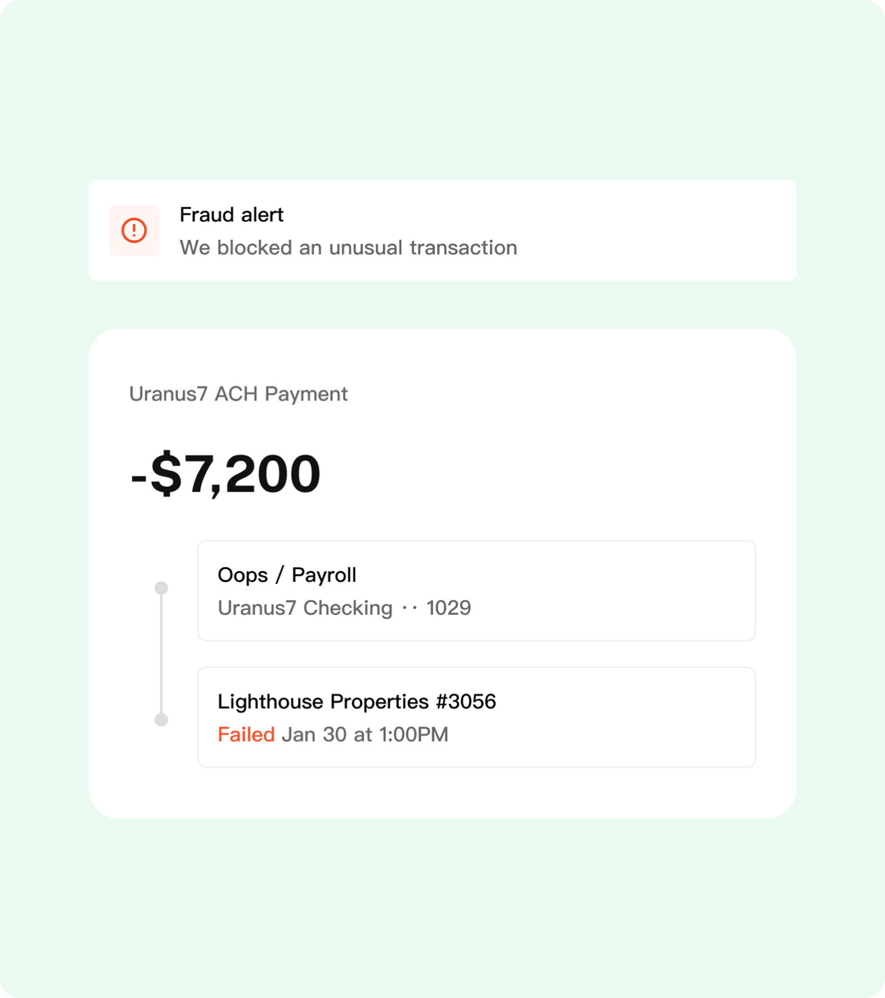Select the bottom timeline dot

point(161,720)
